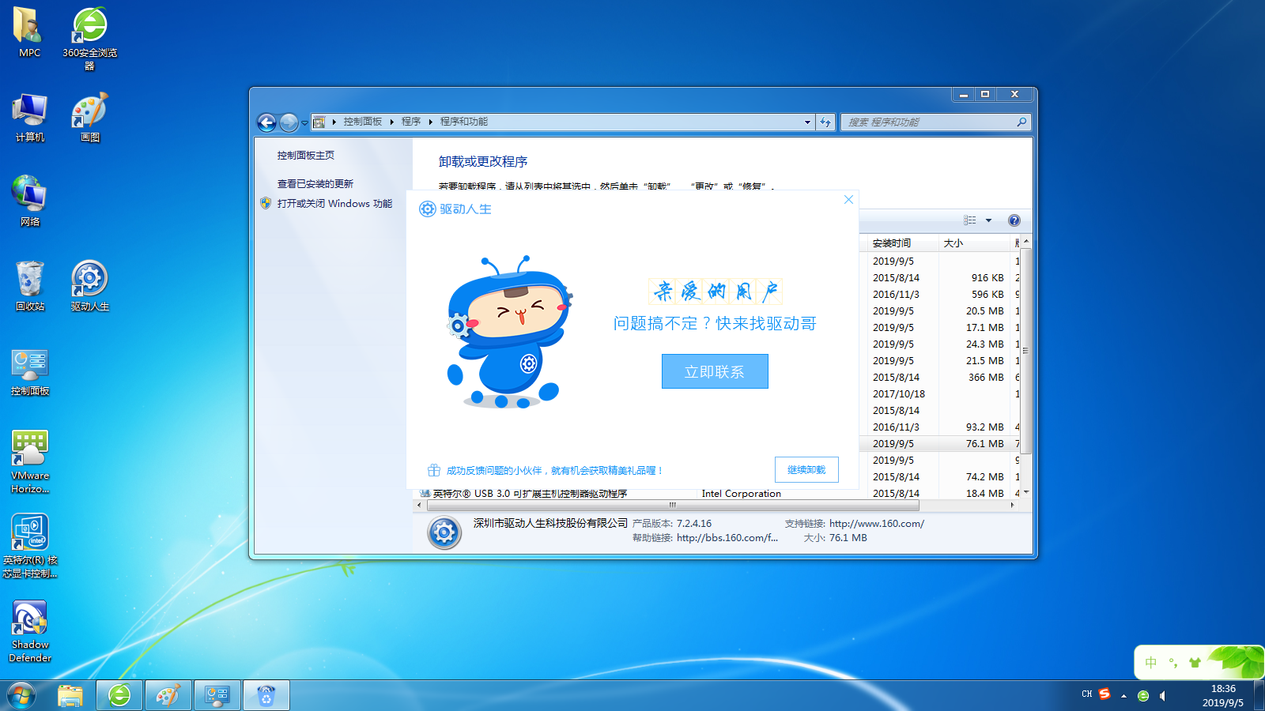Open 控制面板主页 link
Screen dimensions: 1265x711
tap(306, 156)
